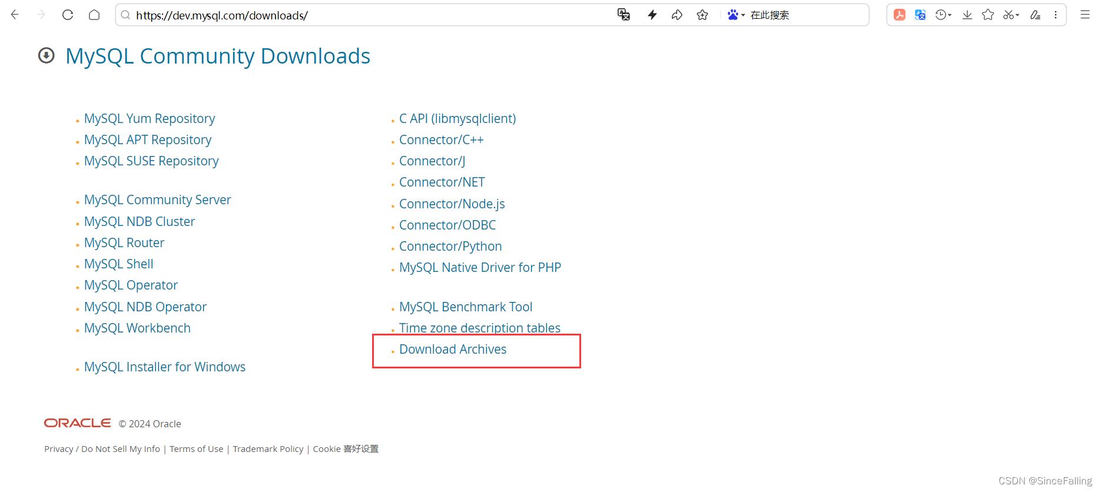
Task: Open the favorites star in toolbar
Action: point(988,15)
